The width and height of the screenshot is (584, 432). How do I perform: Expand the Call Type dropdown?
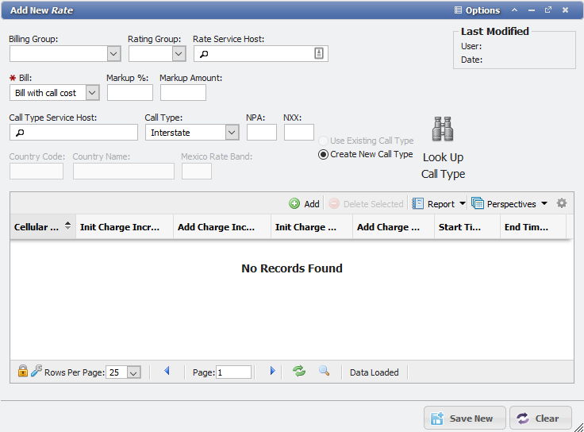(x=232, y=133)
